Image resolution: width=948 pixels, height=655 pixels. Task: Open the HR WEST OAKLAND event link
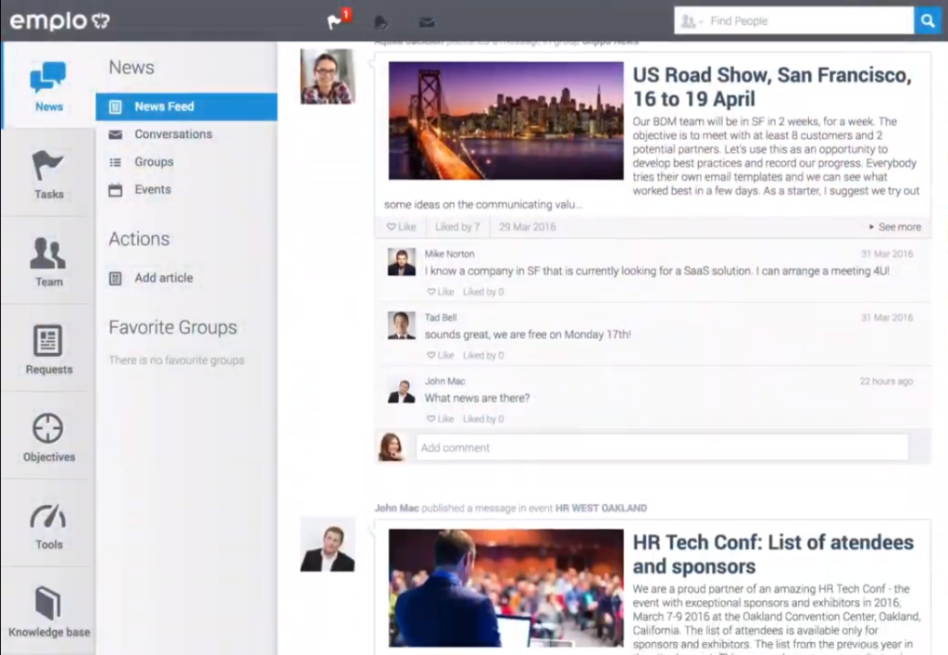[x=601, y=508]
